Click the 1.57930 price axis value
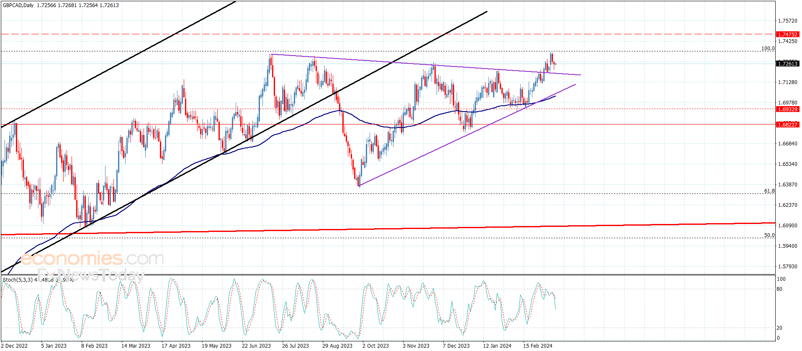The image size is (802, 351). coord(787,266)
